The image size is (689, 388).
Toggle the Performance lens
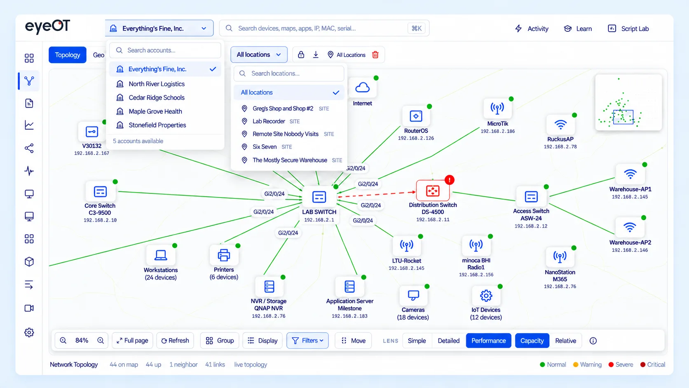click(488, 341)
